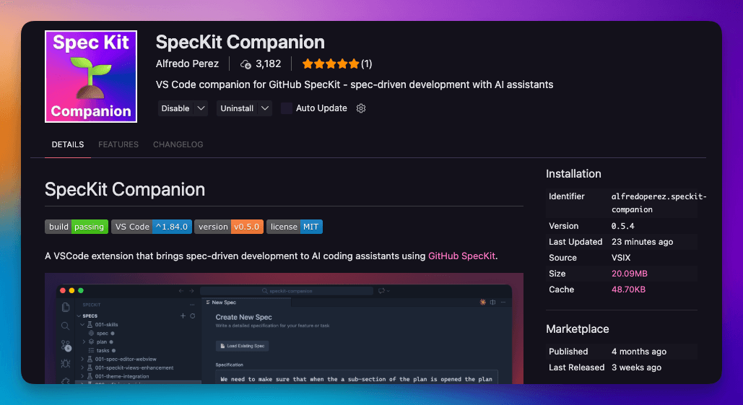The image size is (743, 405).
Task: Open the Disable dropdown arrow
Action: pyautogui.click(x=201, y=108)
